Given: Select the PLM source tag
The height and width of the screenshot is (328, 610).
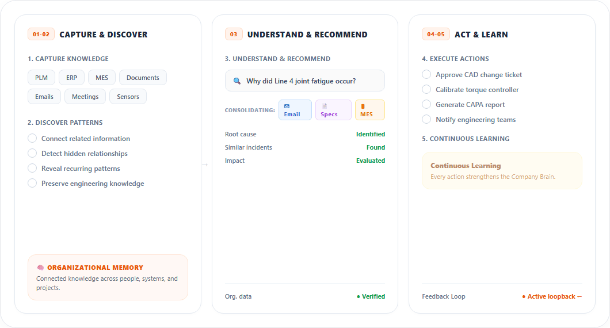Looking at the screenshot, I should (41, 78).
